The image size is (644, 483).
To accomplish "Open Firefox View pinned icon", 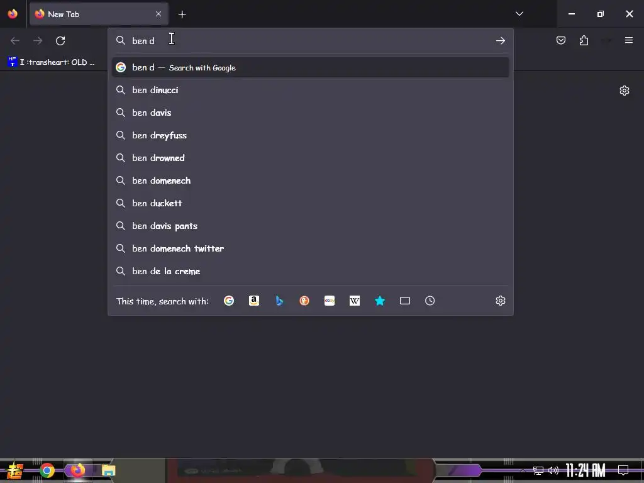I will tap(13, 14).
